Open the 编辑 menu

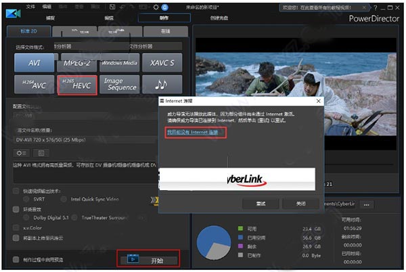(47, 7)
